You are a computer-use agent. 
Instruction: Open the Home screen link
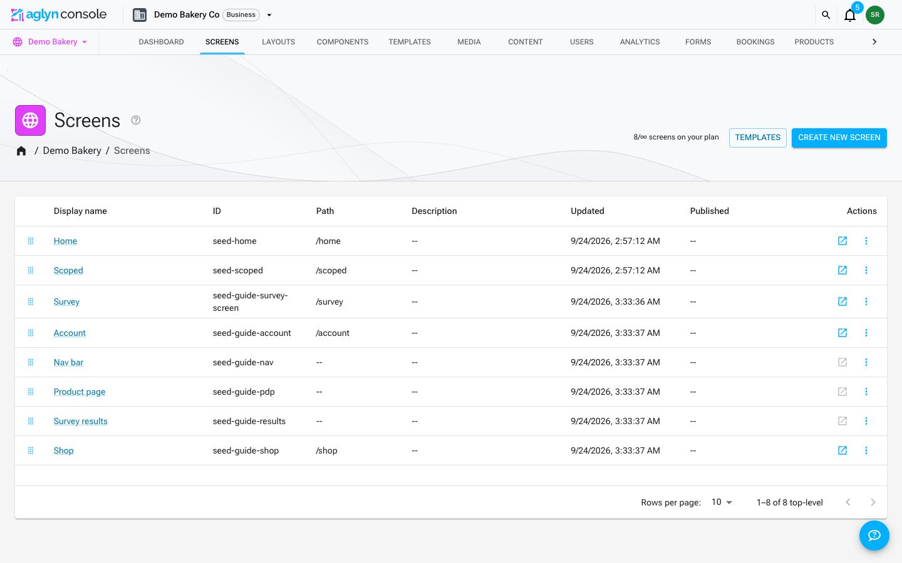click(x=65, y=241)
